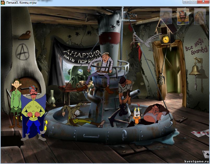Click the green machine by the window
This screenshot has width=210, height=164.
coord(79,76)
